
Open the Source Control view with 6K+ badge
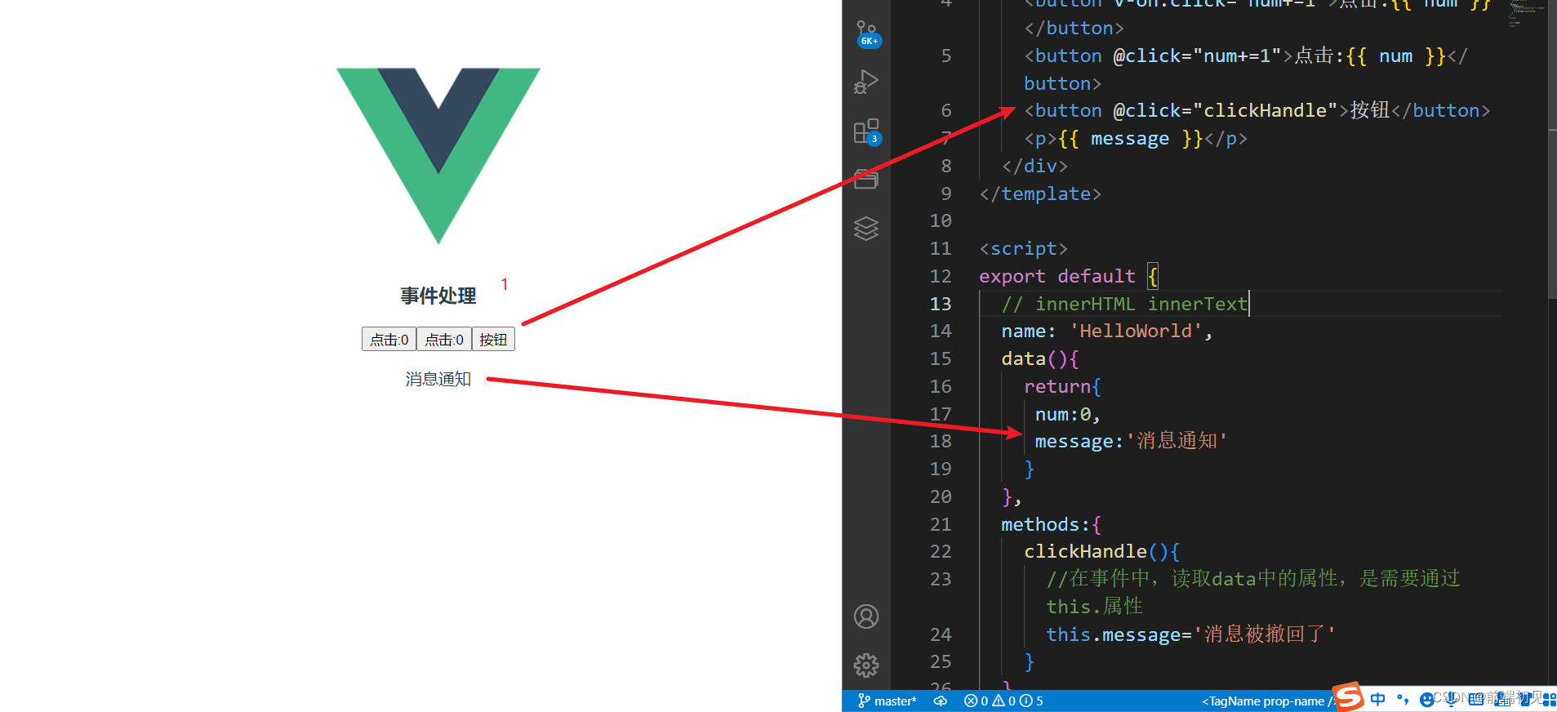(x=867, y=34)
